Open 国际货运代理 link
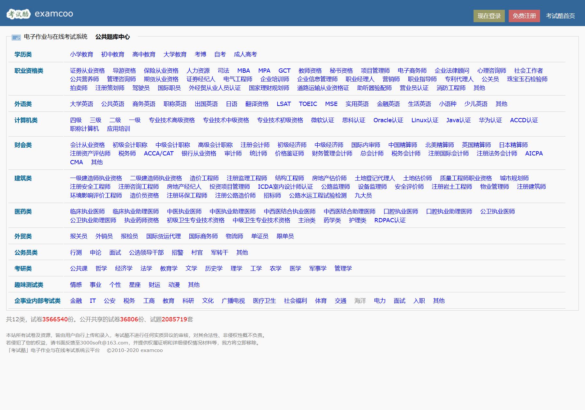The width and height of the screenshot is (585, 410). click(x=163, y=236)
